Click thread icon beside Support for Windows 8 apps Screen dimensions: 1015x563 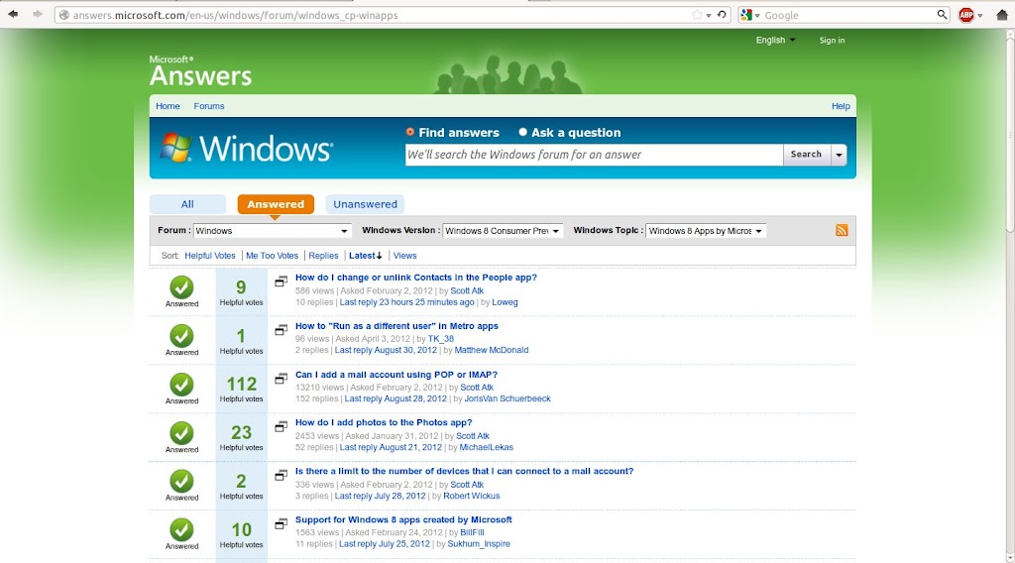[281, 523]
